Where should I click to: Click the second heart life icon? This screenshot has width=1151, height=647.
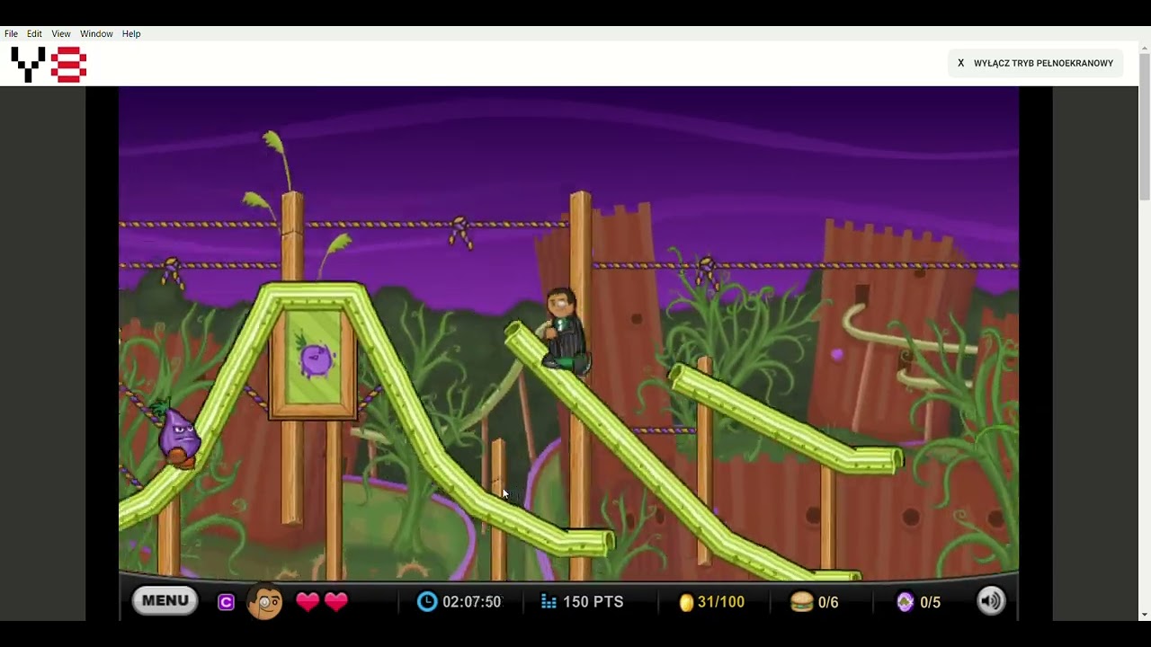(336, 601)
